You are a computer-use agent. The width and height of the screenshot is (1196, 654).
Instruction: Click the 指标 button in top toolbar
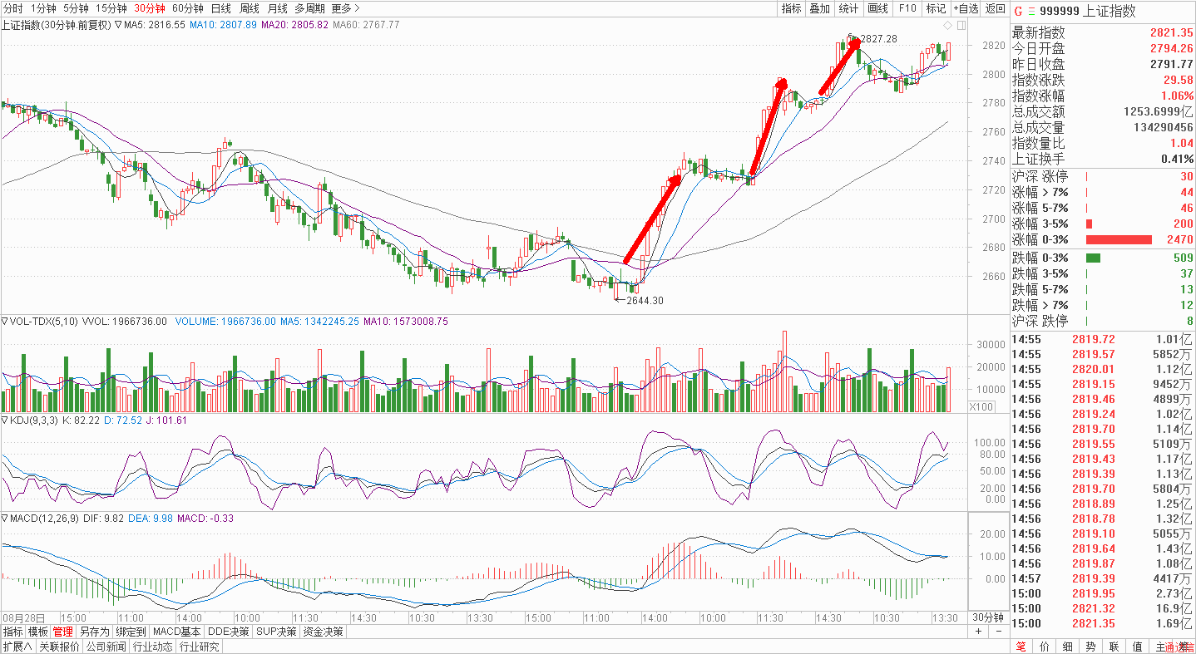click(791, 8)
